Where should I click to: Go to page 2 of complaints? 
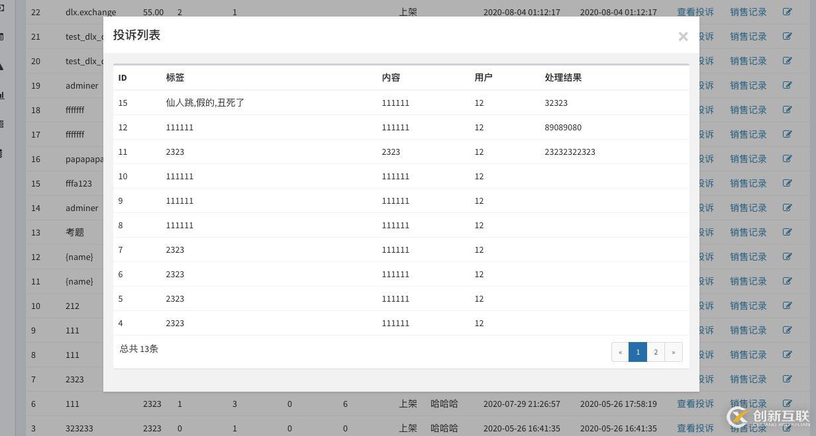(656, 352)
